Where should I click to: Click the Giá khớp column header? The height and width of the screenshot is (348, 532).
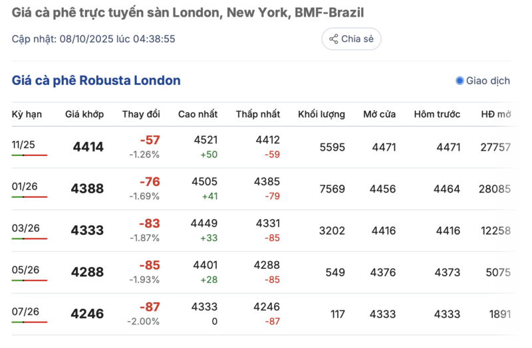(x=84, y=114)
